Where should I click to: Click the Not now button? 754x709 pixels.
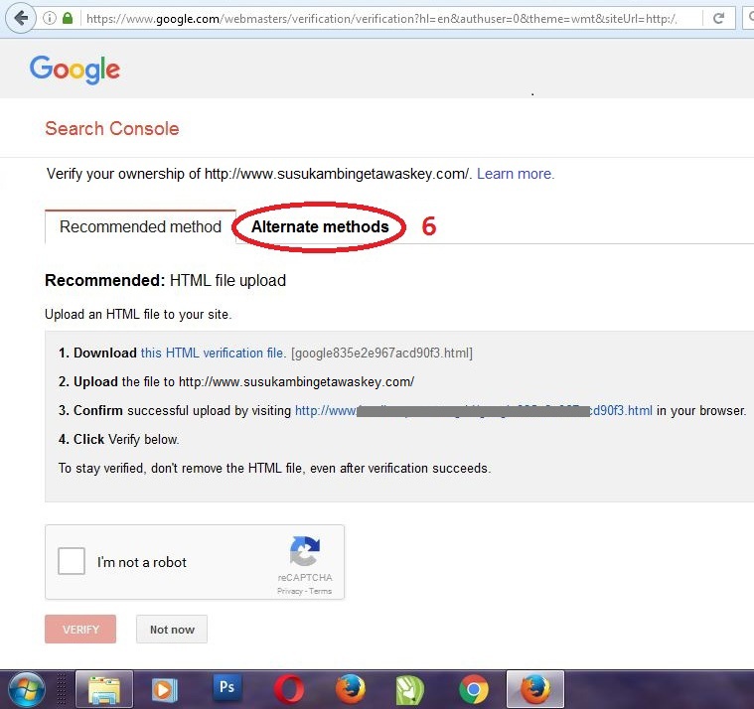[172, 630]
